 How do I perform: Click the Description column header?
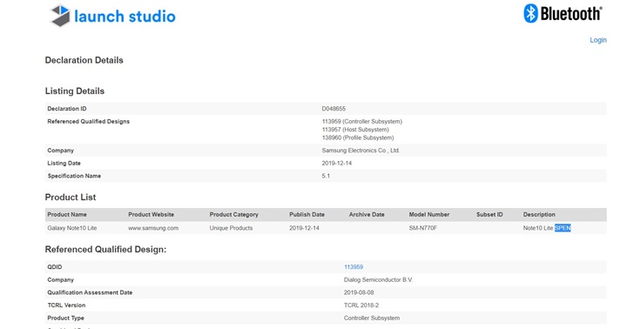pyautogui.click(x=539, y=215)
